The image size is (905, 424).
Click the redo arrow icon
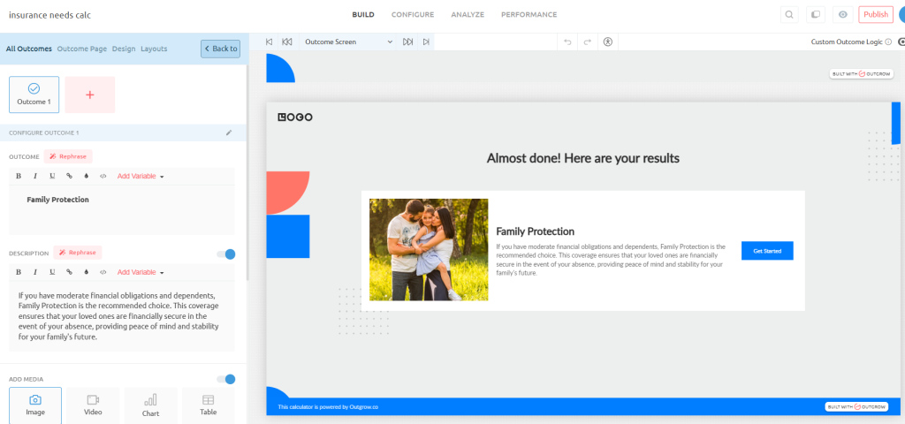(587, 42)
